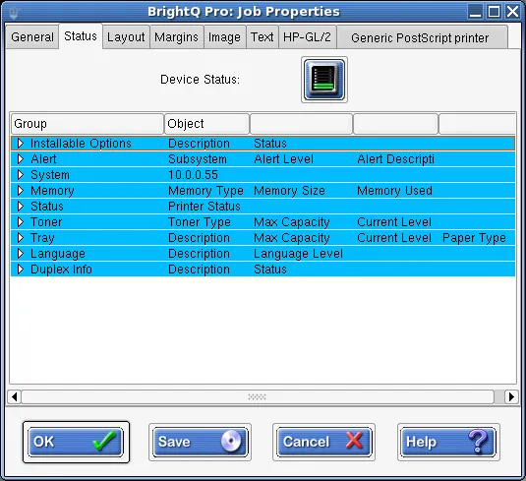Click the Object column header

point(206,124)
